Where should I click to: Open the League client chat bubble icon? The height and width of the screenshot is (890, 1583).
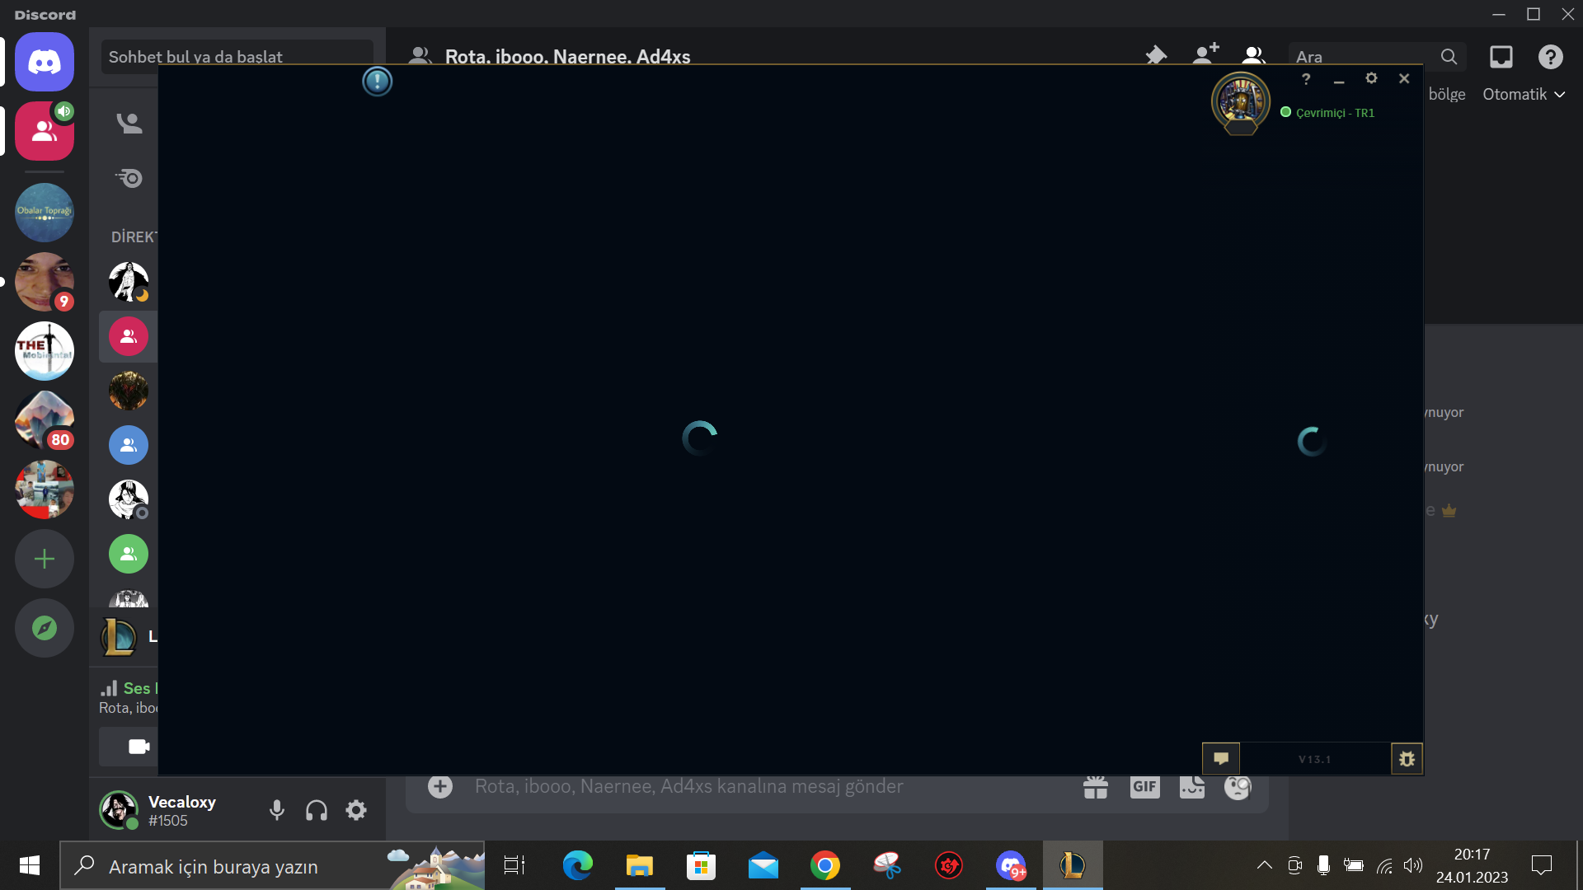pos(1221,758)
